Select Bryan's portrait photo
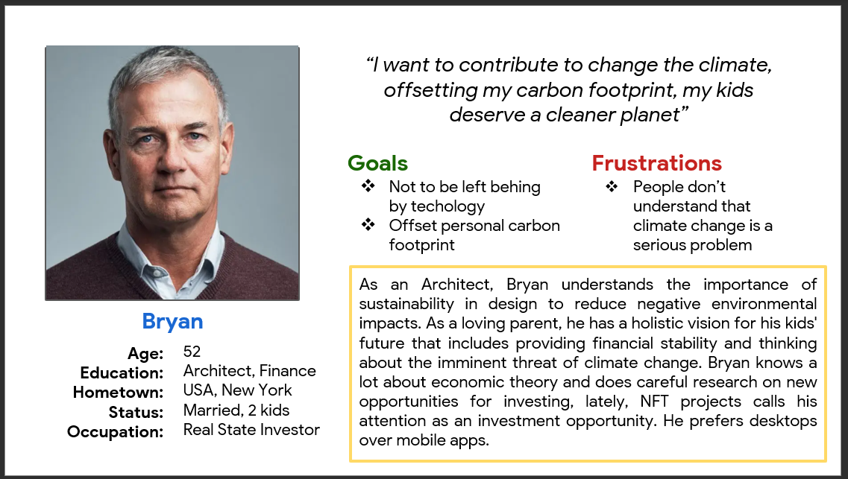Screen dimensions: 848x479 pyautogui.click(x=172, y=173)
